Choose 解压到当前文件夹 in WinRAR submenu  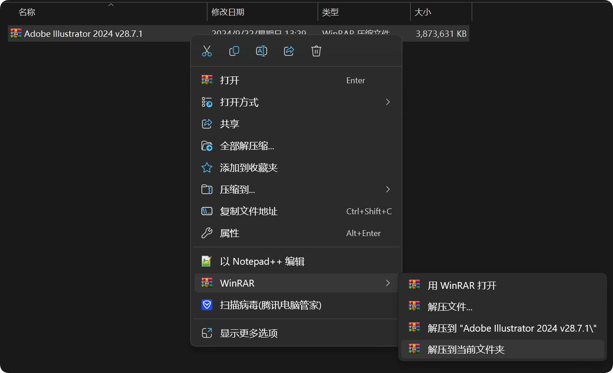point(466,349)
